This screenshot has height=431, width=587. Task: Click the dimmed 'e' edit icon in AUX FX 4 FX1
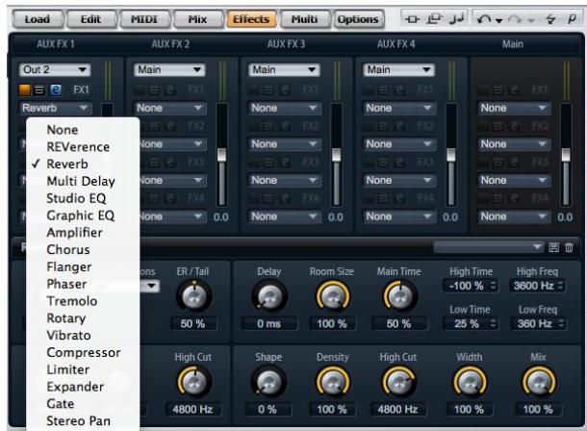coord(399,89)
